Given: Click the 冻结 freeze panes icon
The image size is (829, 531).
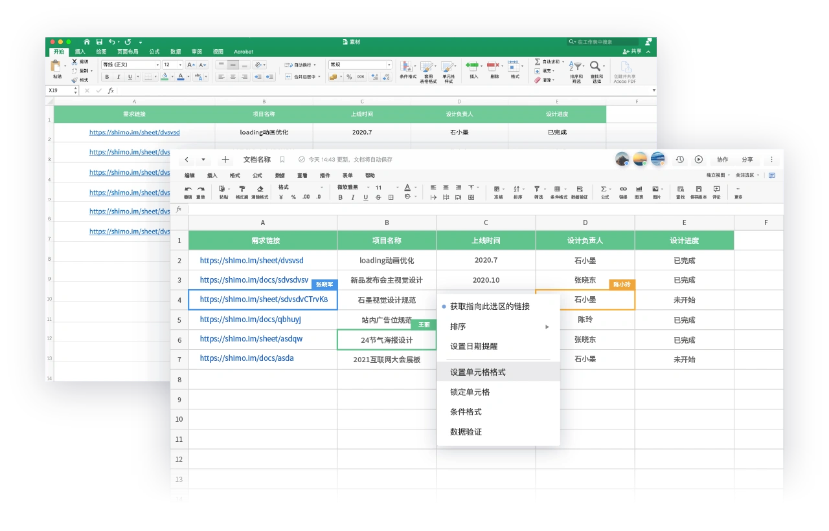Looking at the screenshot, I should (497, 189).
